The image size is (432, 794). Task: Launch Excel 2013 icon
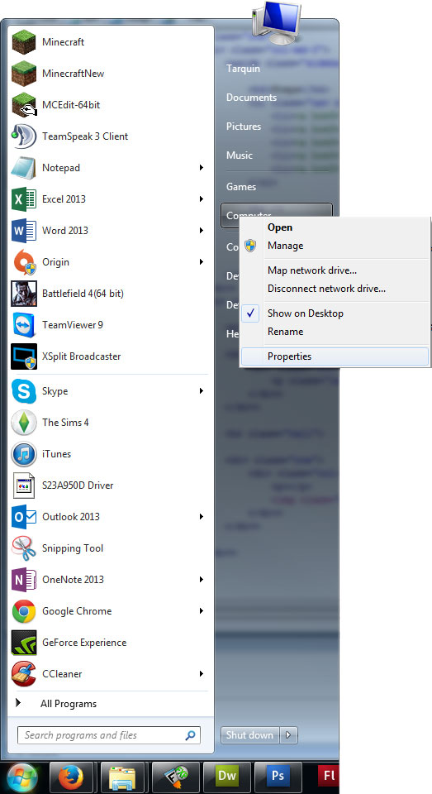coord(24,199)
